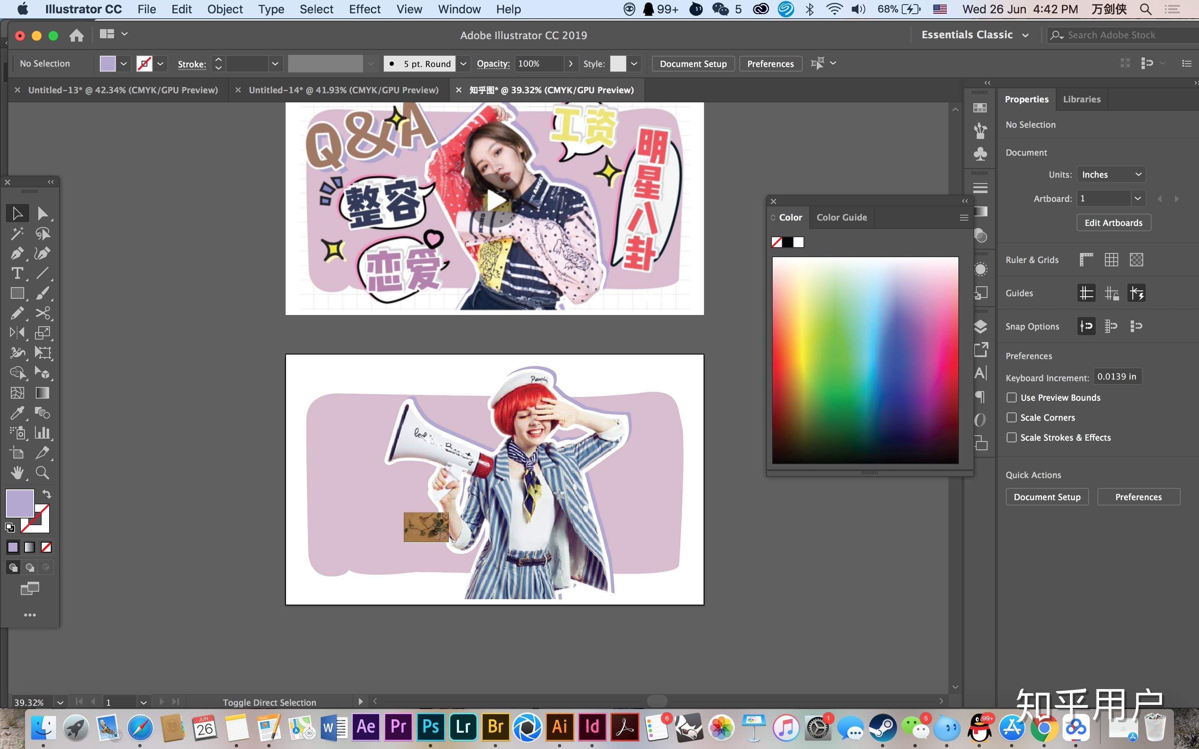Image resolution: width=1199 pixels, height=749 pixels.
Task: Click the Gradient tool
Action: pos(42,393)
